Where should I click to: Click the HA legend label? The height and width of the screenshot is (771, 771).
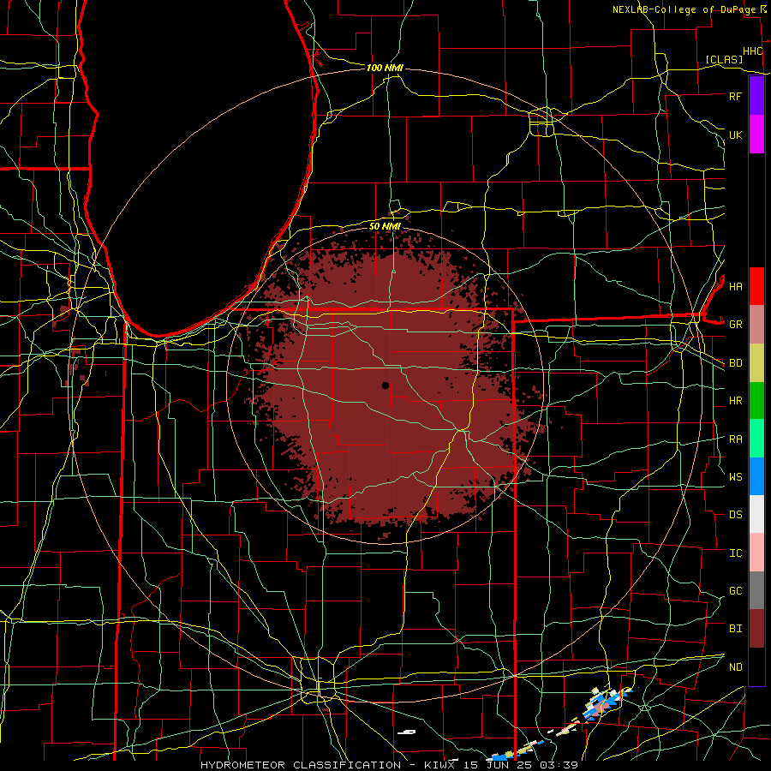[735, 287]
